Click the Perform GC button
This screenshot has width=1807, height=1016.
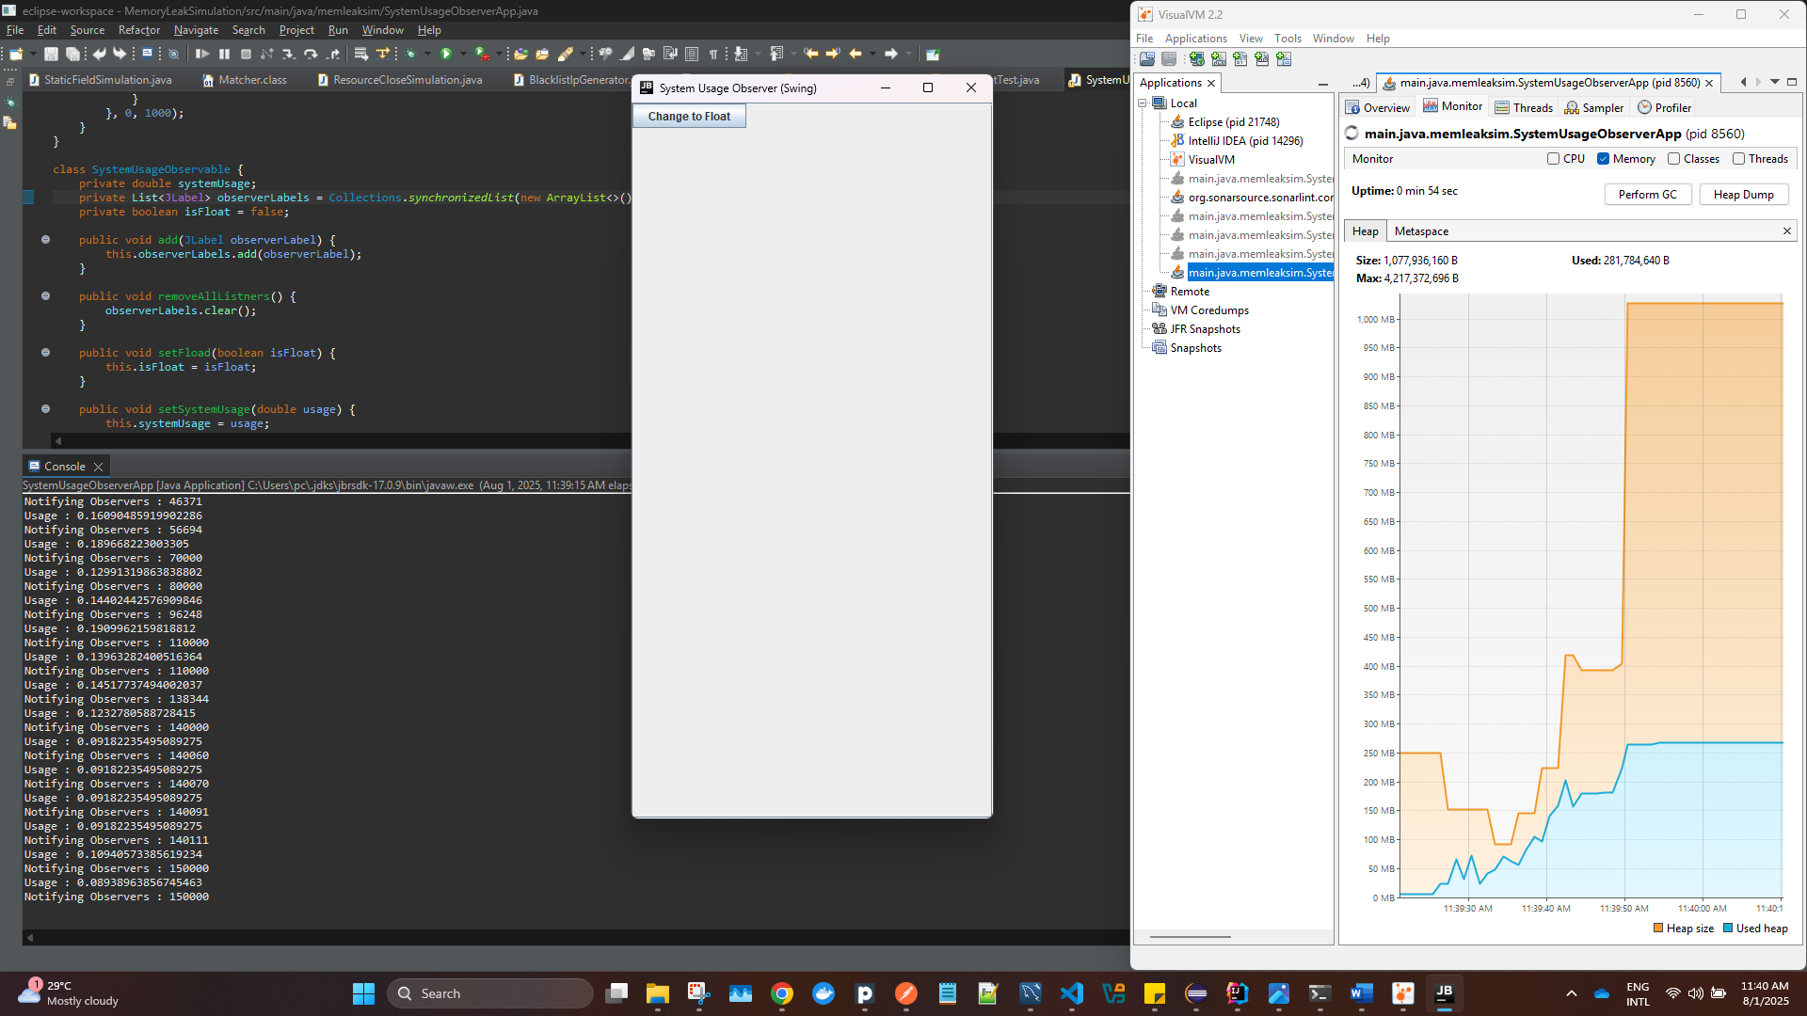click(x=1647, y=195)
